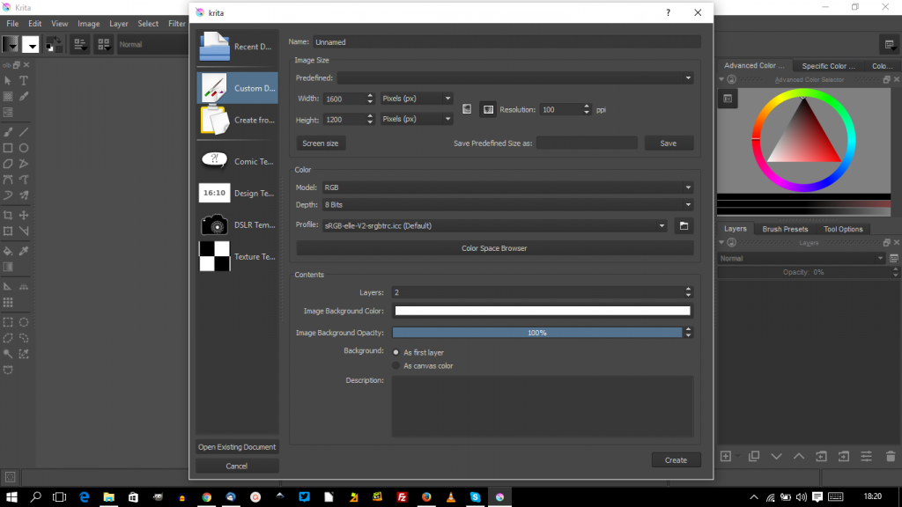Image resolution: width=902 pixels, height=507 pixels.
Task: Click the Create button
Action: click(x=676, y=460)
